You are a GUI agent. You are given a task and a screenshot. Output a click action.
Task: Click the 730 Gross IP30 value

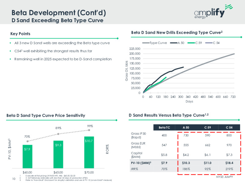(x=186, y=135)
